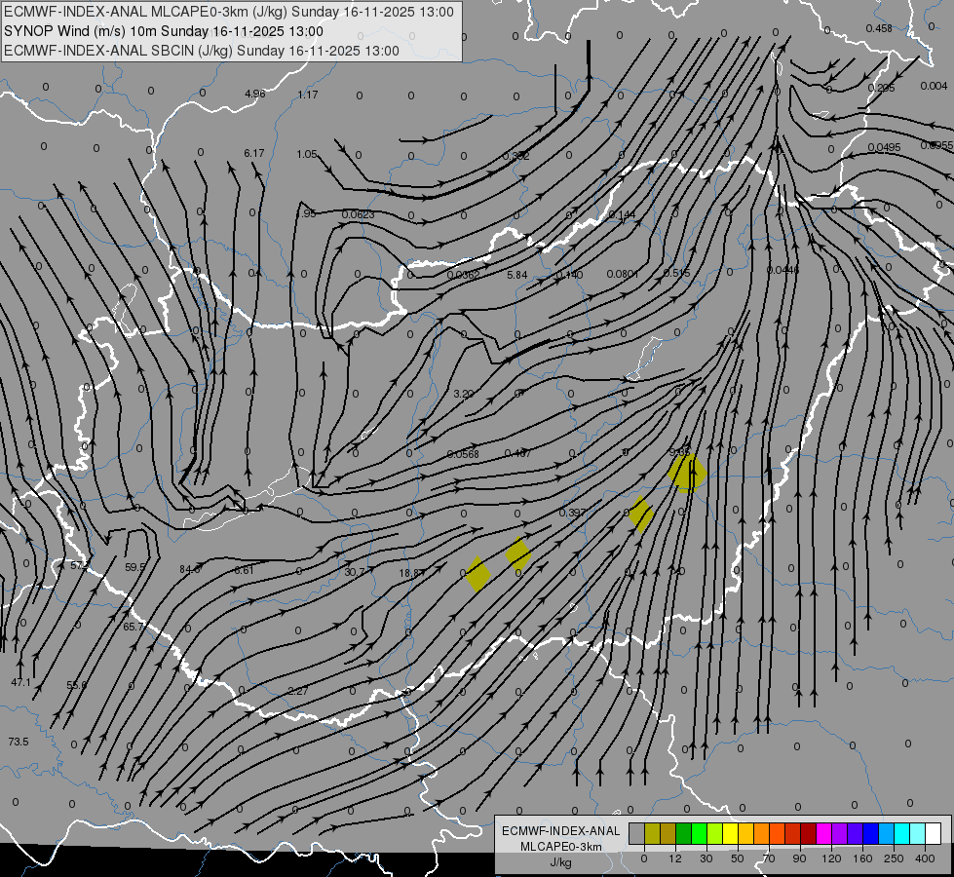This screenshot has height=877, width=954.
Task: Click the map value 0.144
Action: point(622,214)
